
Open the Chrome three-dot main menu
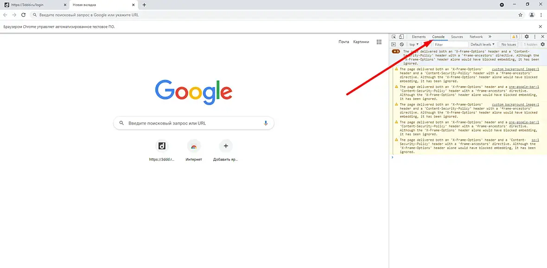pos(542,15)
